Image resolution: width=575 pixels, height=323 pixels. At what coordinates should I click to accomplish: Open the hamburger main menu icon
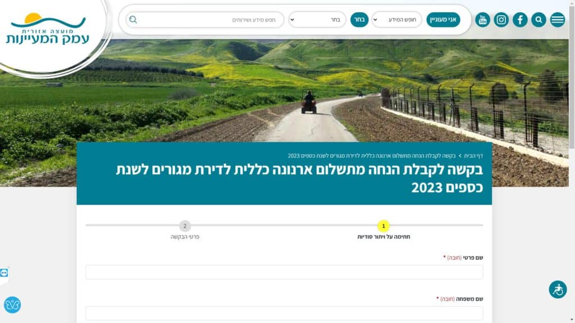[x=558, y=20]
